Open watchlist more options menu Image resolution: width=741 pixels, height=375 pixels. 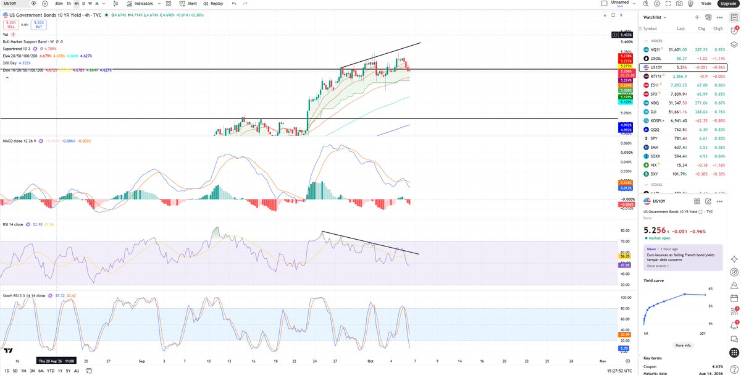[x=719, y=17]
